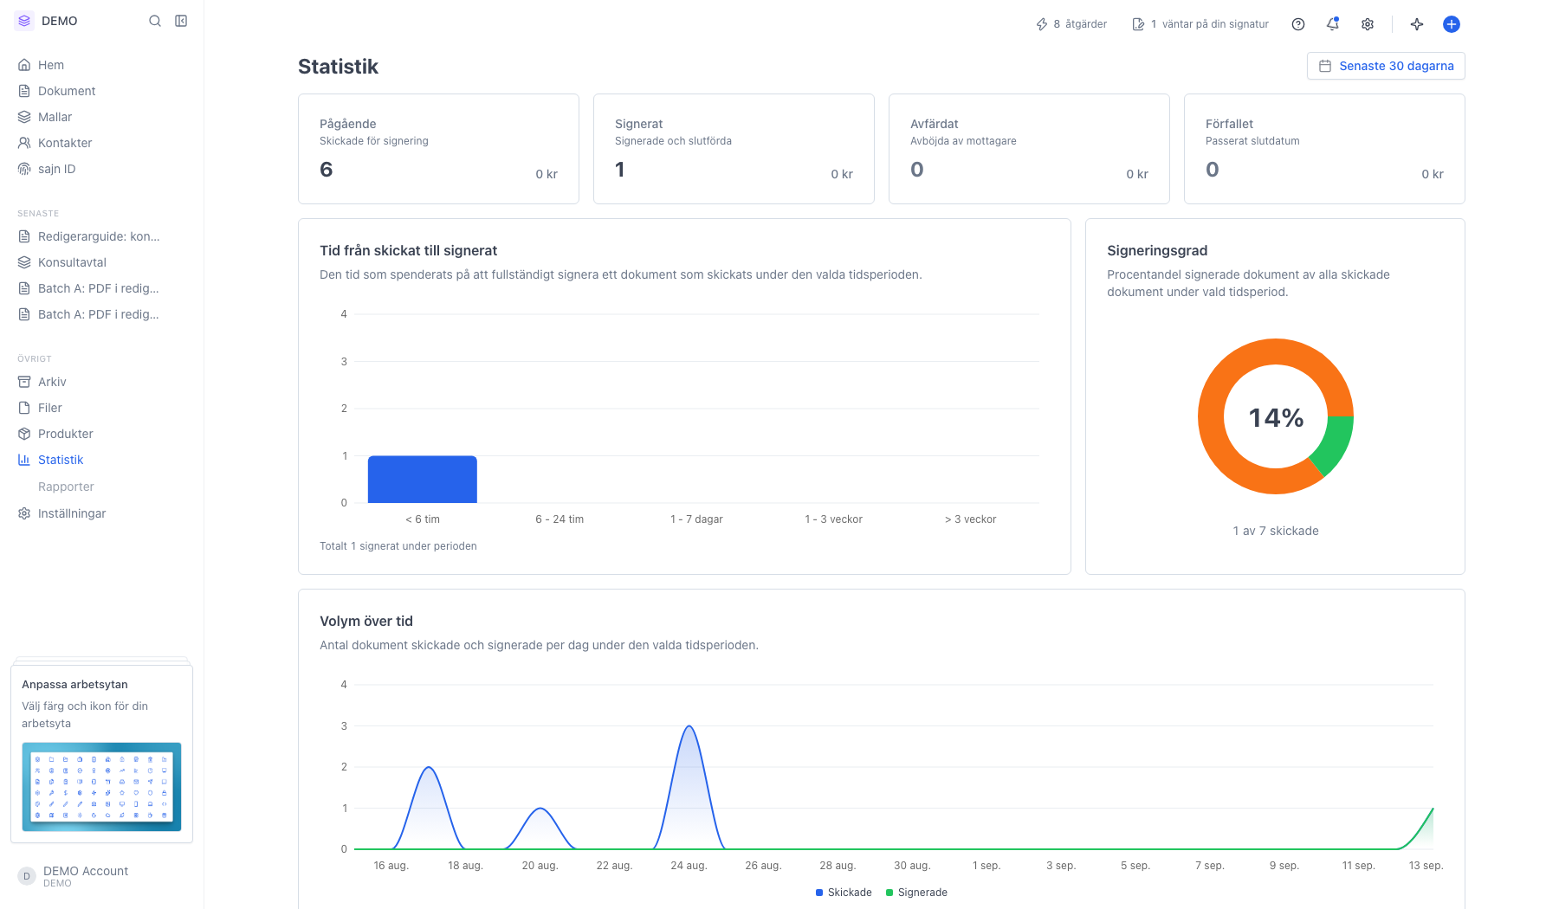Click the blue < 6 tim bar
1559x909 pixels.
click(x=423, y=479)
